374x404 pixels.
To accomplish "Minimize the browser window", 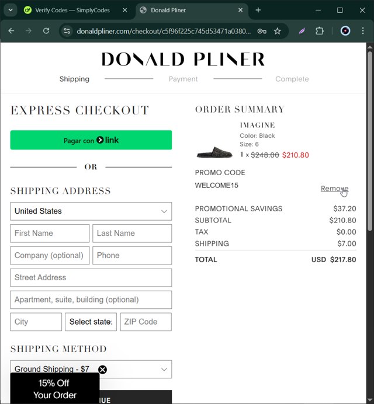I will 318,10.
